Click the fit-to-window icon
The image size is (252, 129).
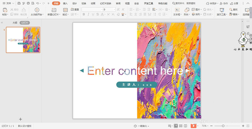point(248,126)
